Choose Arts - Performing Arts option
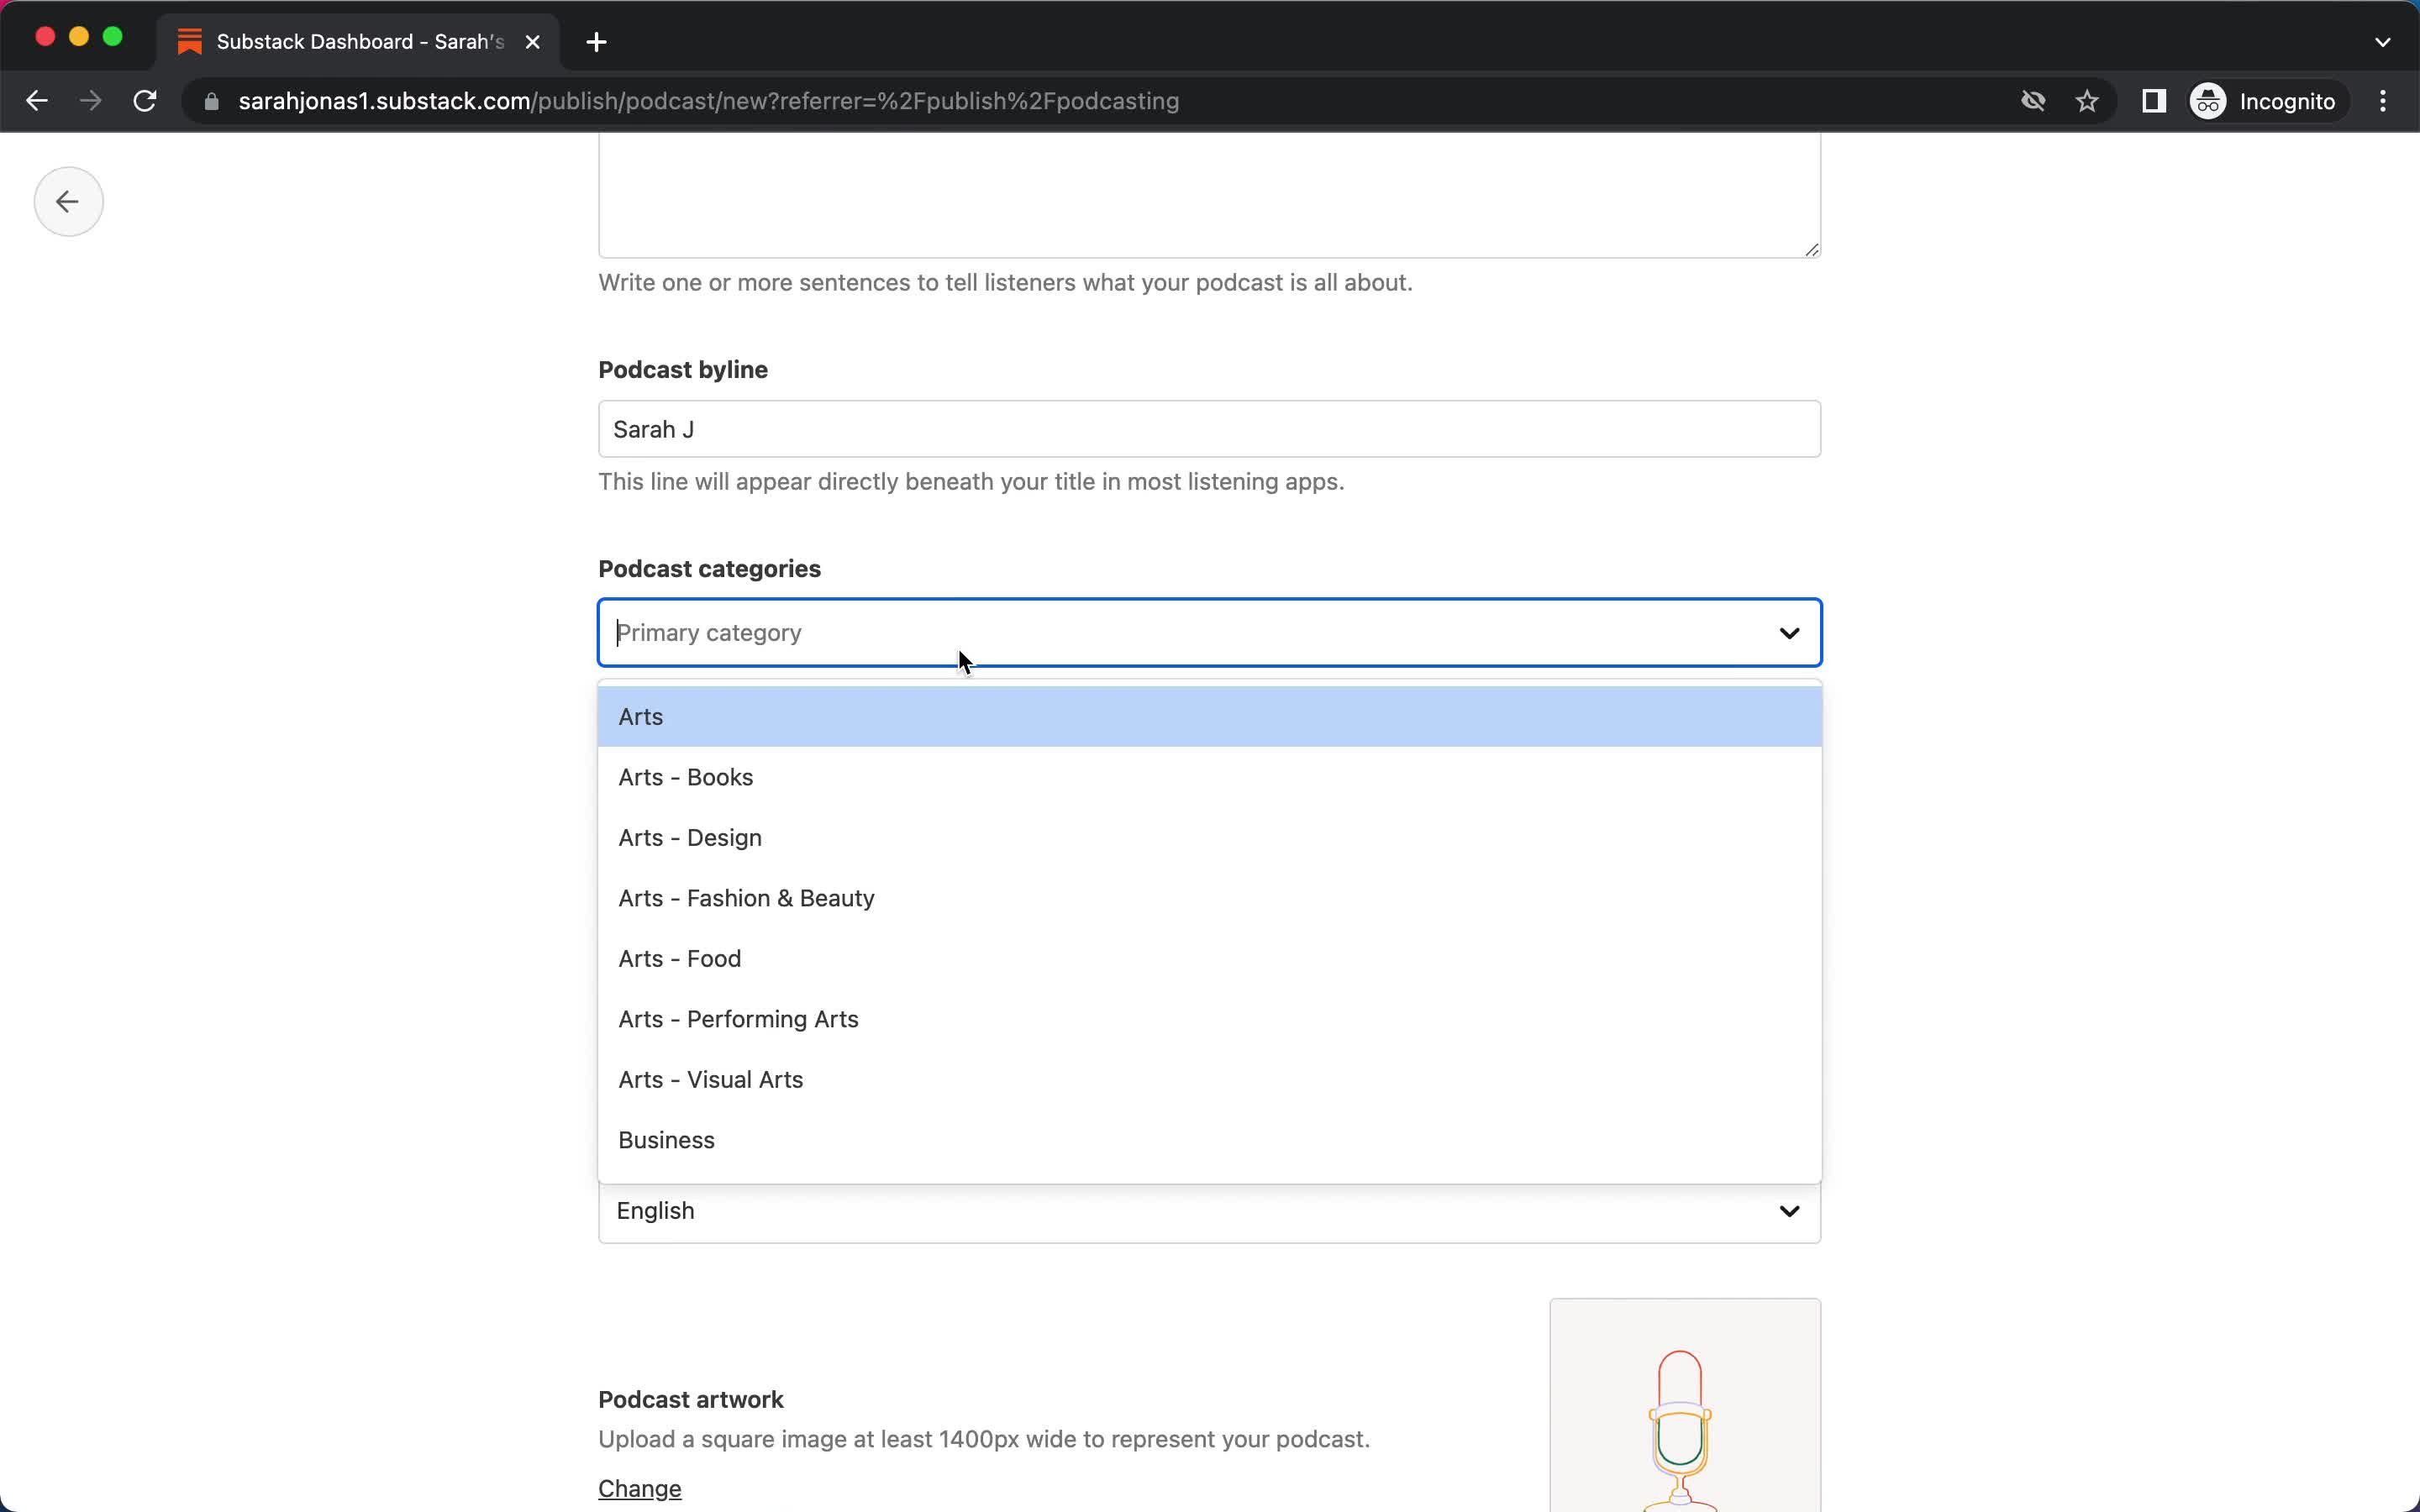 [1209, 1019]
